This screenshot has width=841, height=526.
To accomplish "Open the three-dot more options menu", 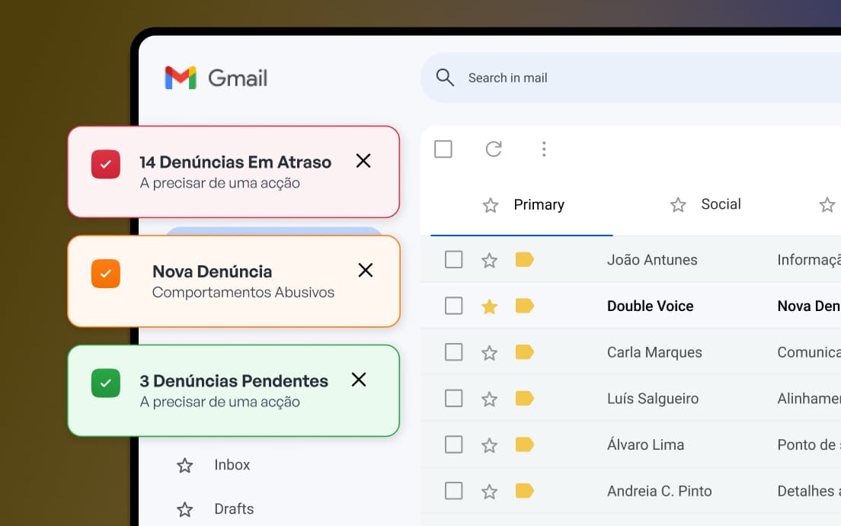I will 544,149.
